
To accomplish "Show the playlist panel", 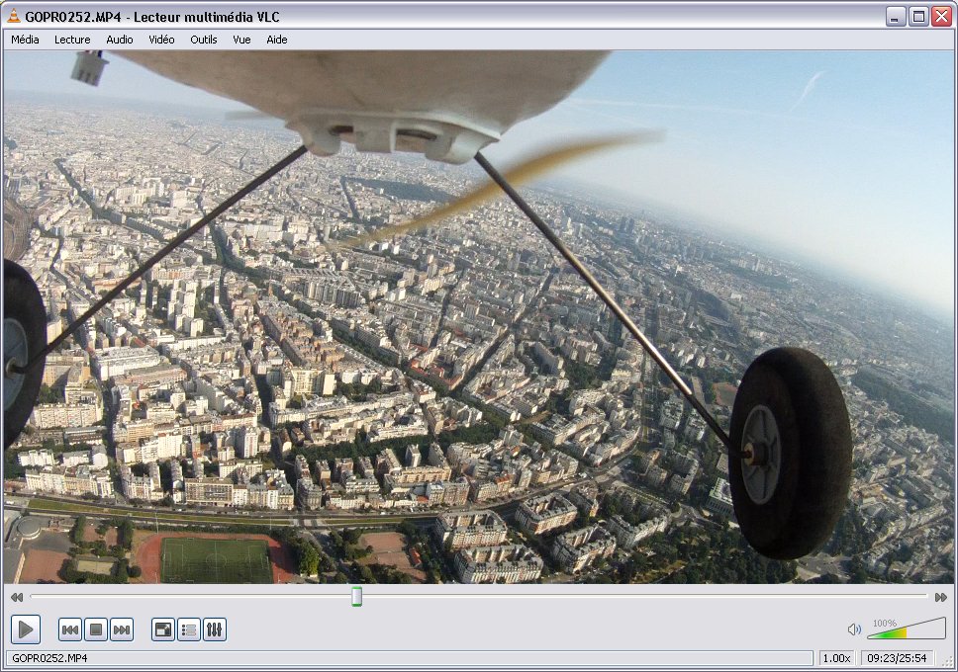I will 189,630.
